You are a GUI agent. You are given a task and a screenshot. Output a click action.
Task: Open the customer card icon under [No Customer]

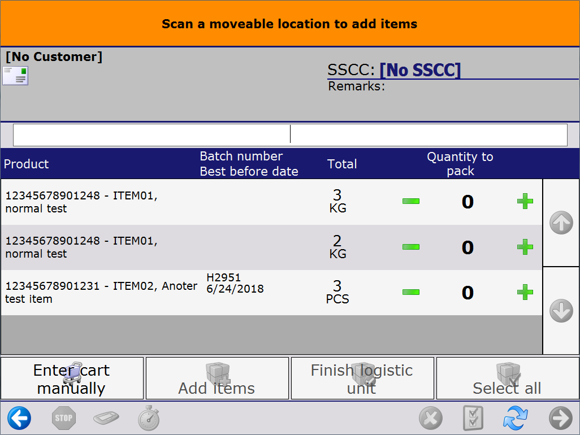pos(14,75)
